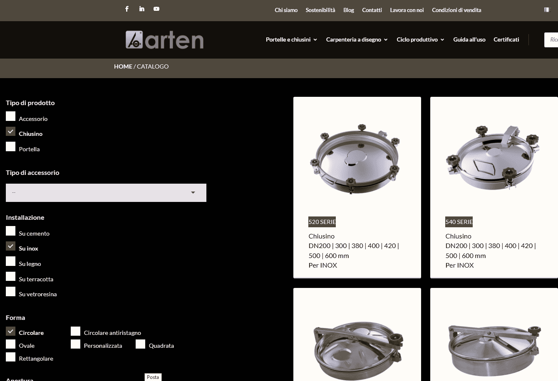Click the Sostenibilità link

[320, 10]
